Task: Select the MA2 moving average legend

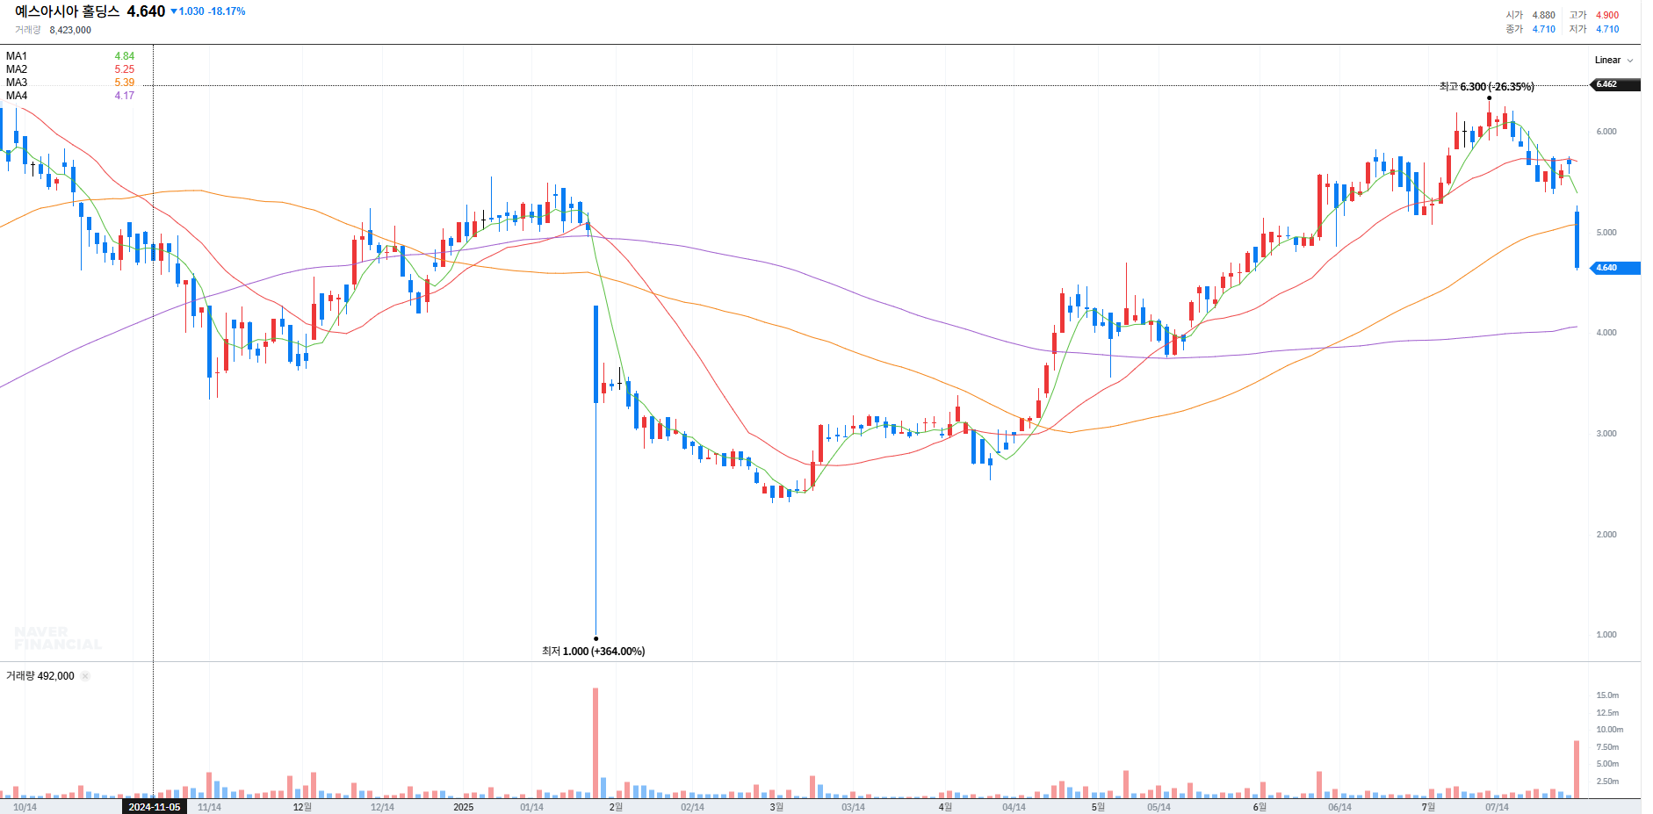Action: [x=17, y=69]
